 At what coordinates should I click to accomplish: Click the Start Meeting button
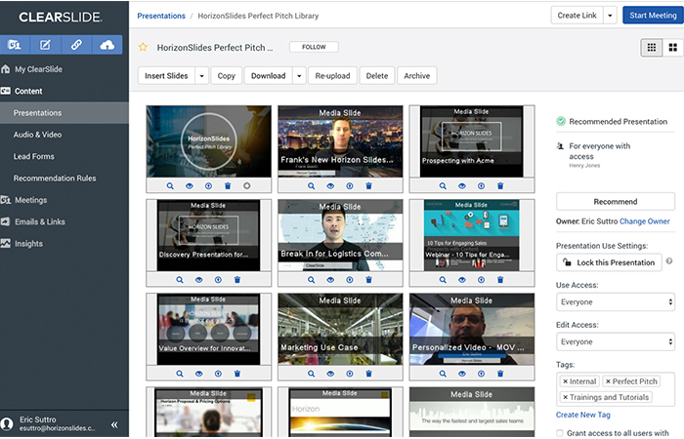pyautogui.click(x=653, y=16)
